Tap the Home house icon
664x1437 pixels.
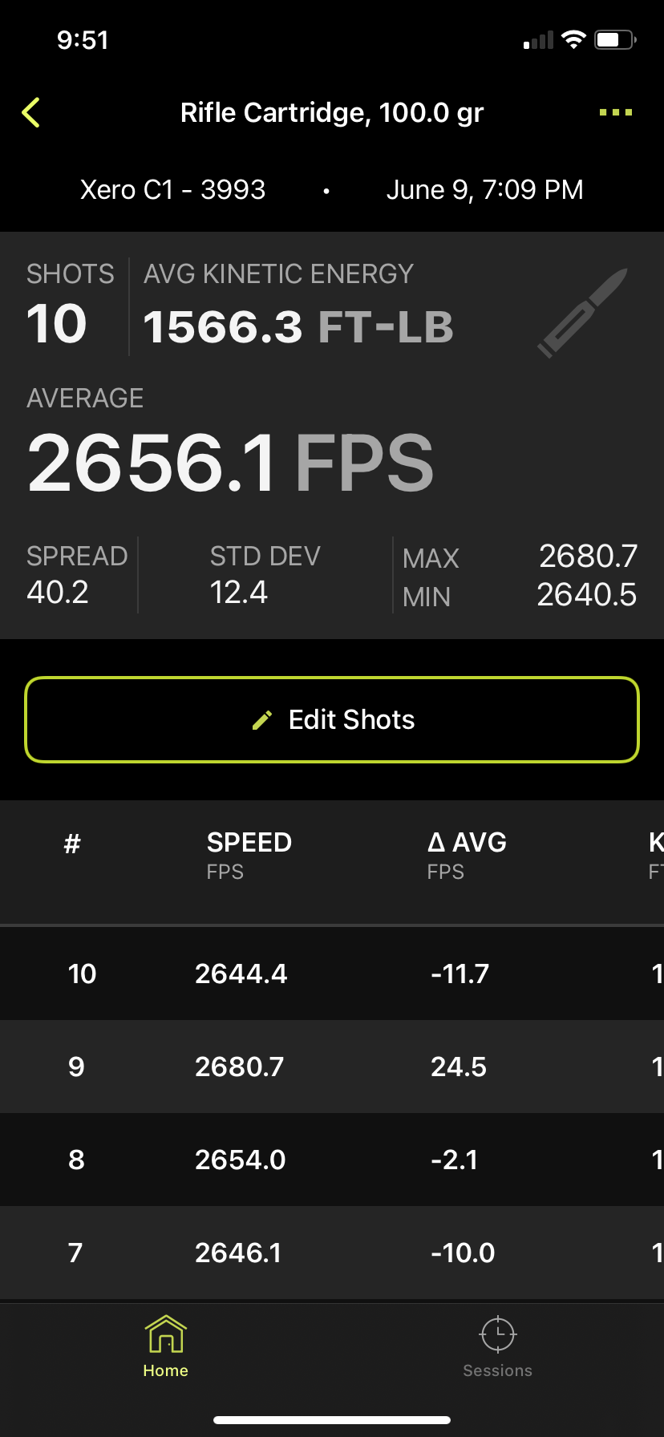point(166,1334)
